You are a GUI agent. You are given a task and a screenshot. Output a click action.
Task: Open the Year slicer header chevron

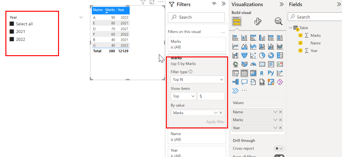tap(81, 17)
